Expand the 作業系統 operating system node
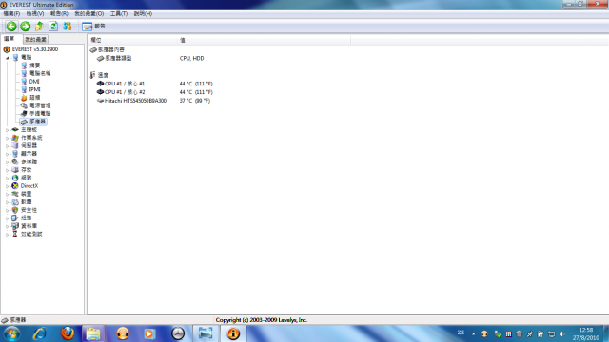This screenshot has width=609, height=342. 7,139
